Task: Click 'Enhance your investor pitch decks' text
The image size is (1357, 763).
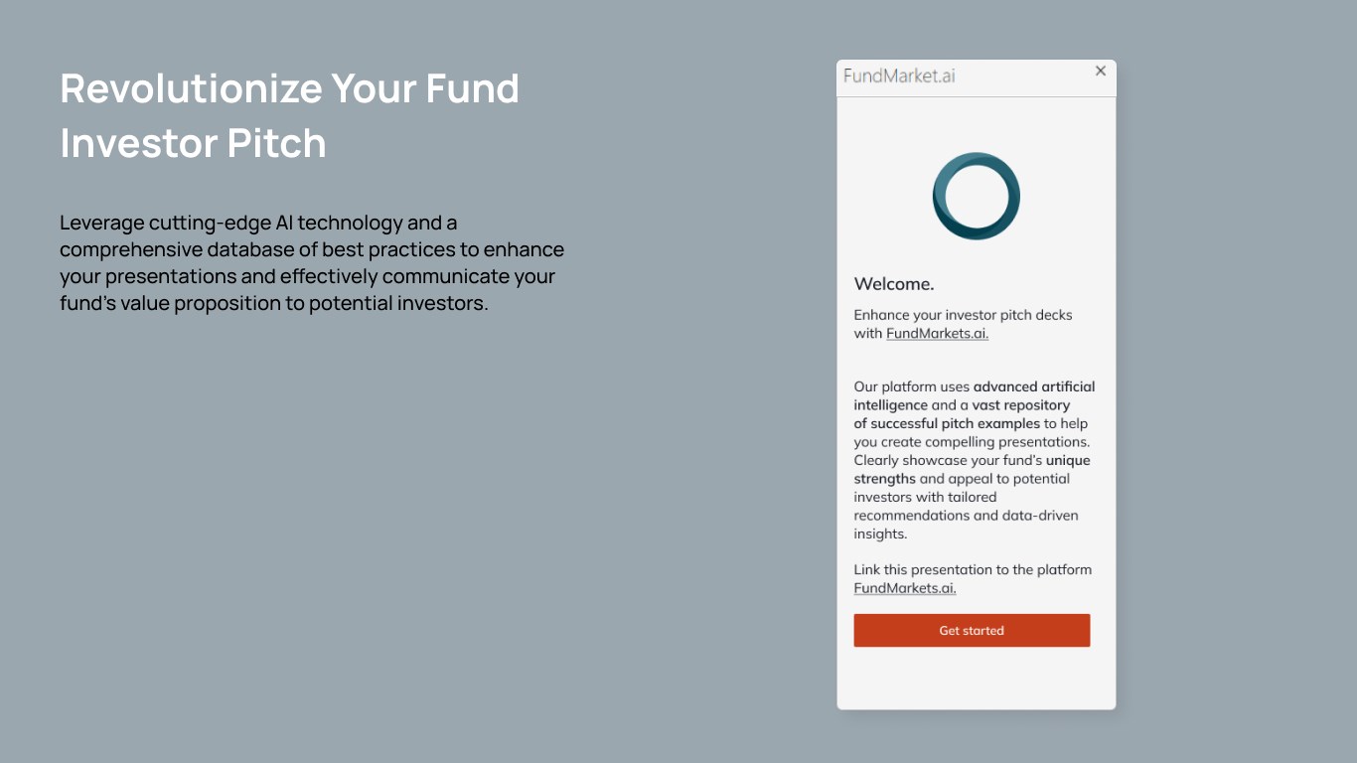Action: [963, 315]
